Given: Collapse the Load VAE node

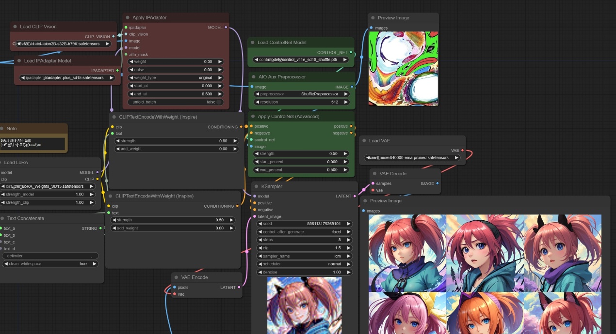Looking at the screenshot, I should click(364, 141).
